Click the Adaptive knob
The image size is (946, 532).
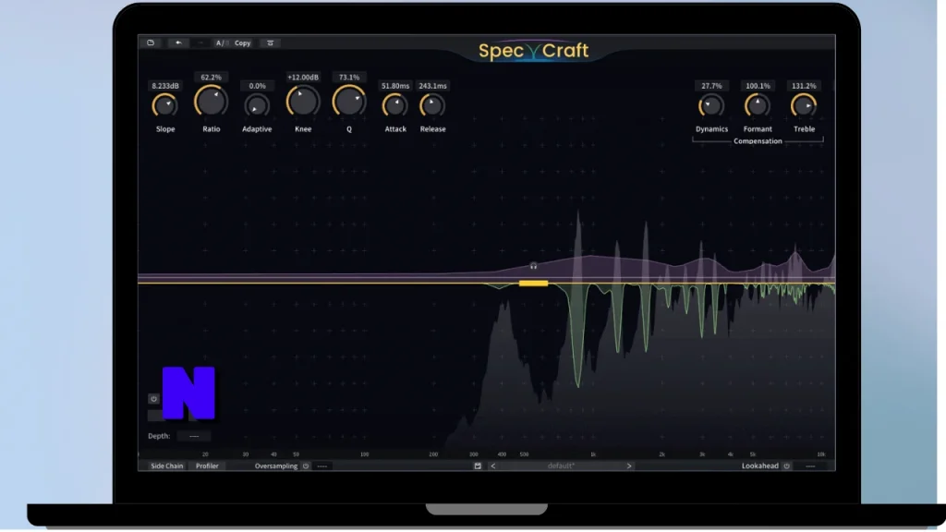pyautogui.click(x=257, y=105)
